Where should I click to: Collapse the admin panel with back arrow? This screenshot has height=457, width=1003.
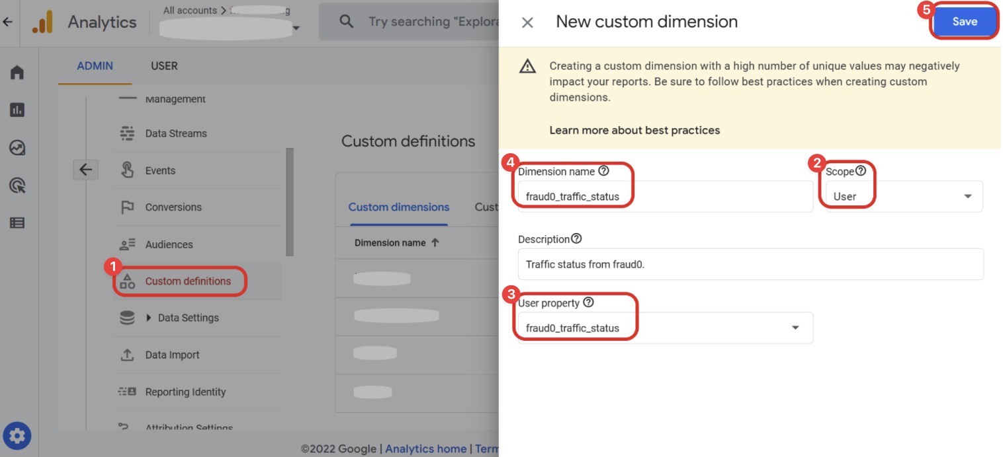tap(85, 170)
